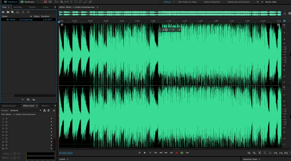Show the Spectral Pitch Display
The height and width of the screenshot is (161, 291).
(50, 2)
